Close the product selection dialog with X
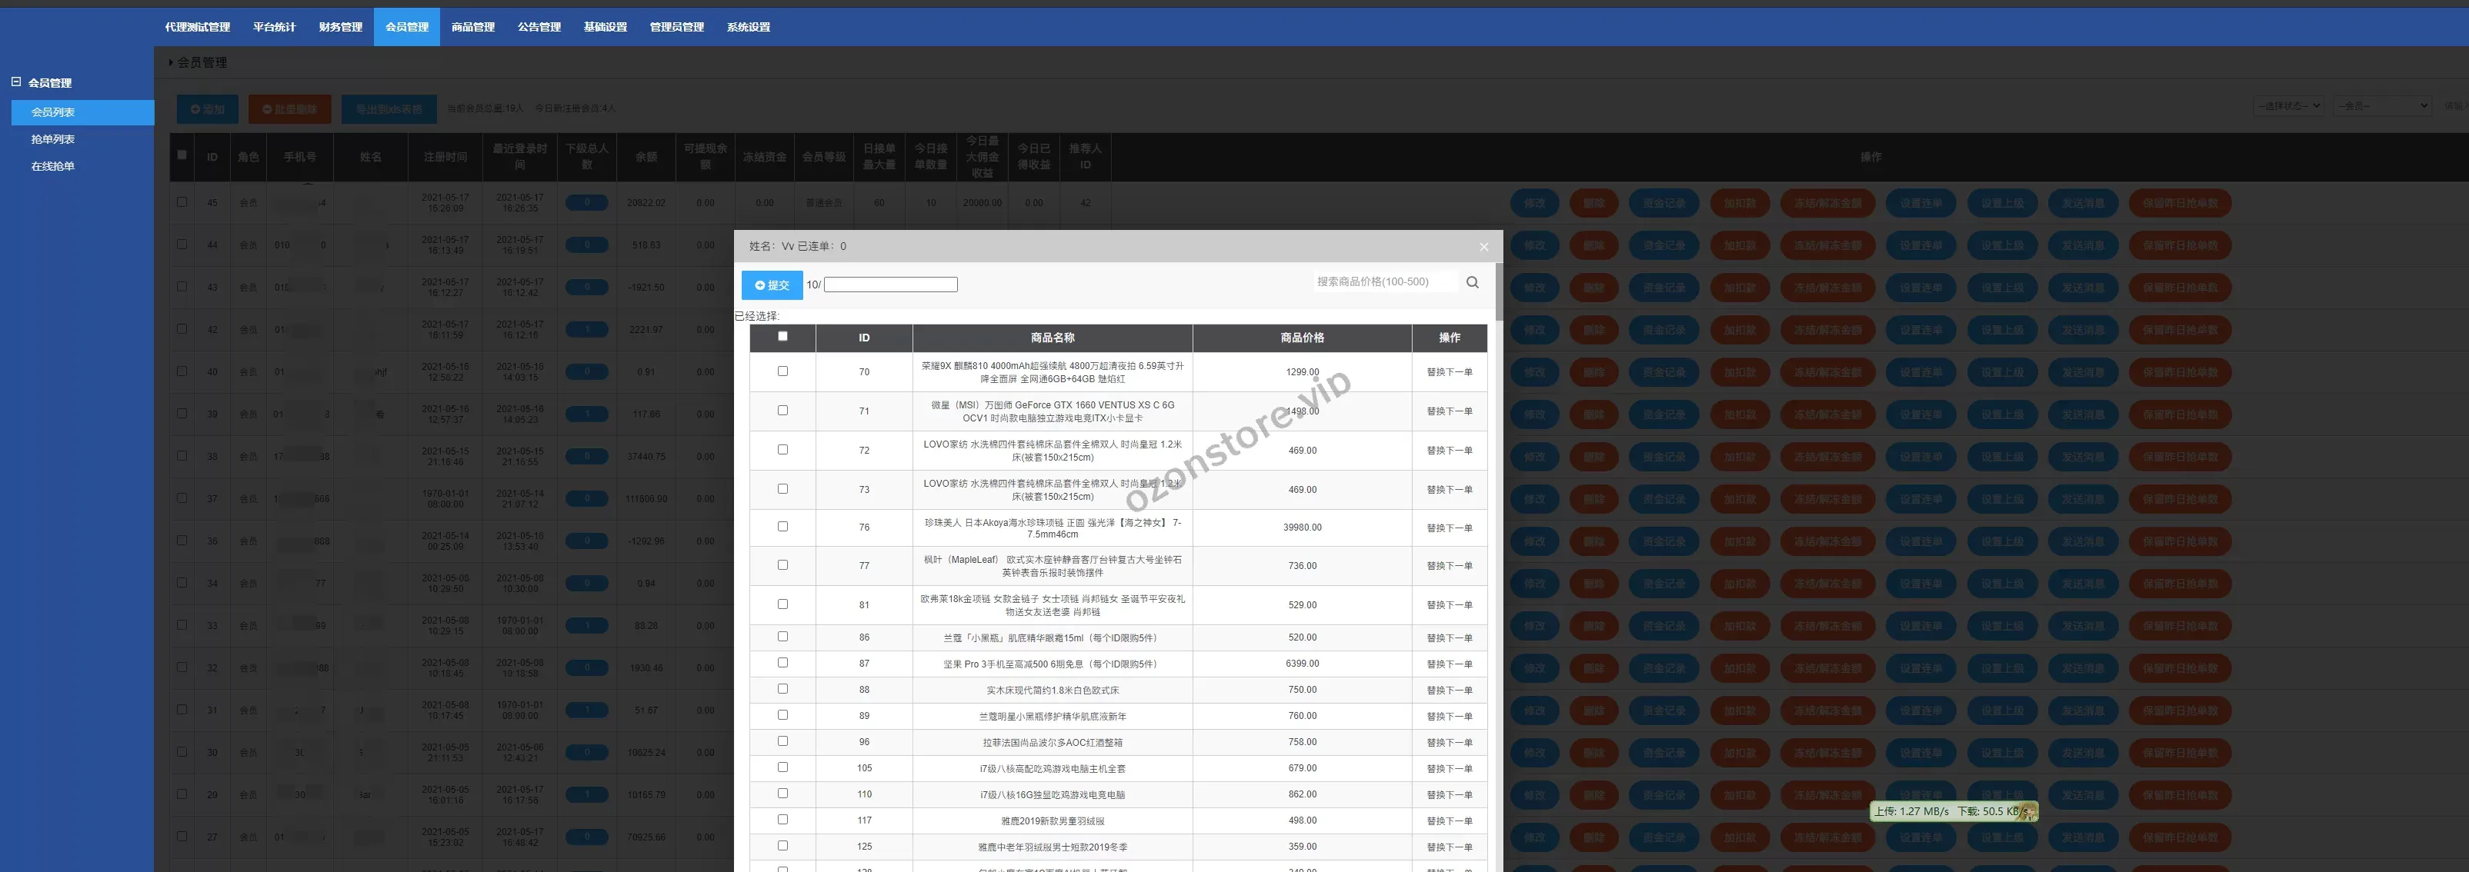Image resolution: width=2469 pixels, height=872 pixels. (1483, 248)
